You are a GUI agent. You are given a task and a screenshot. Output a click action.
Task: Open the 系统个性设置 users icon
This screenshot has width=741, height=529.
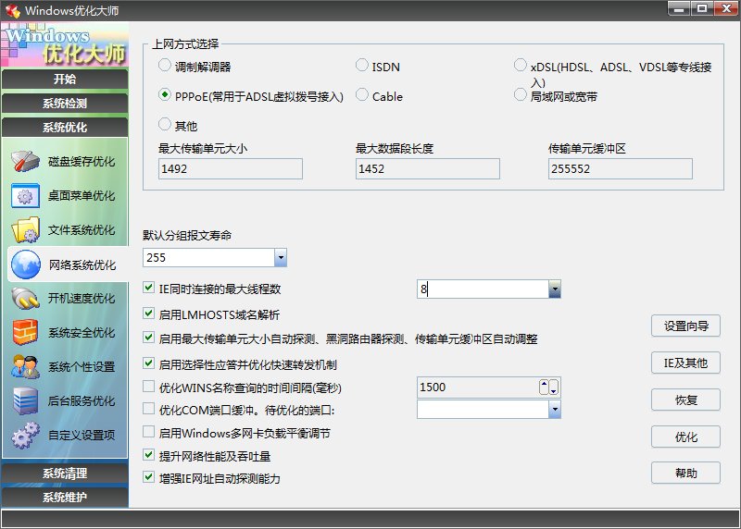coord(26,366)
